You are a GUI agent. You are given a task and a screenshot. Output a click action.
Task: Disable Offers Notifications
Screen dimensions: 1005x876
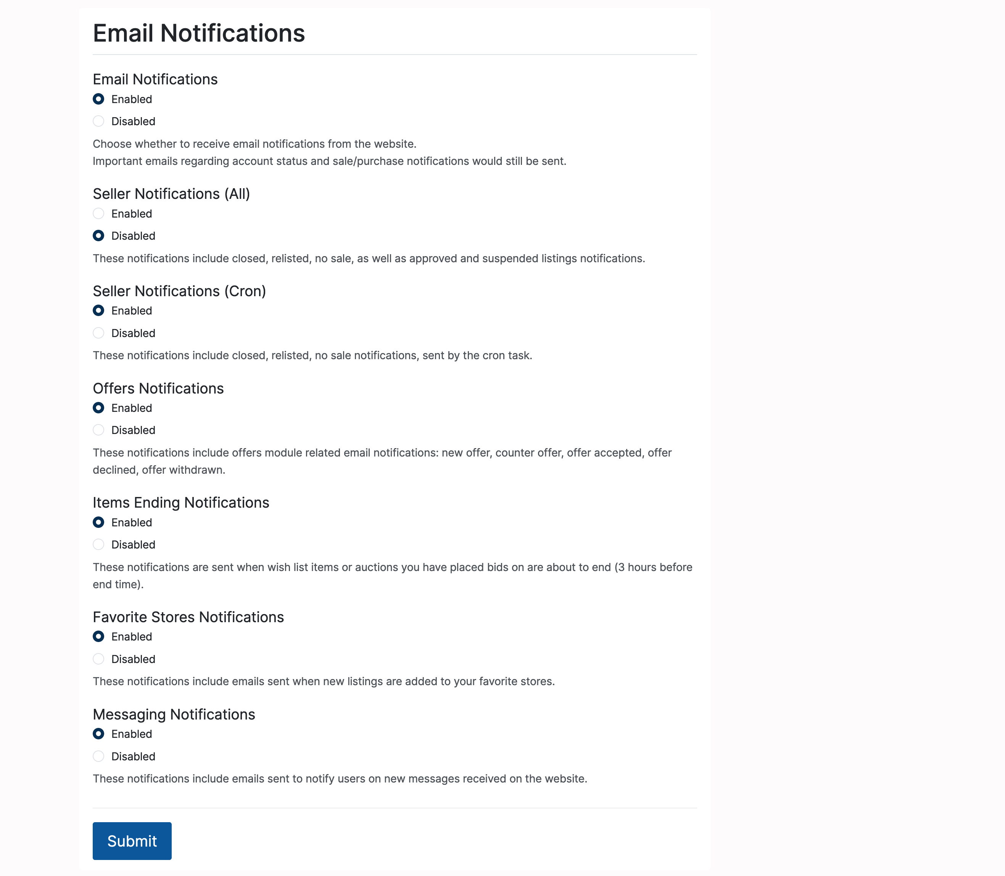(99, 430)
